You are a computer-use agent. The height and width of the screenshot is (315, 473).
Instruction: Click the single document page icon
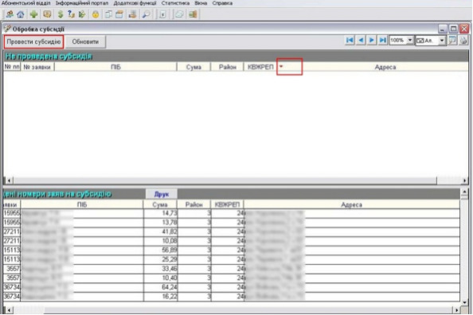point(162,14)
